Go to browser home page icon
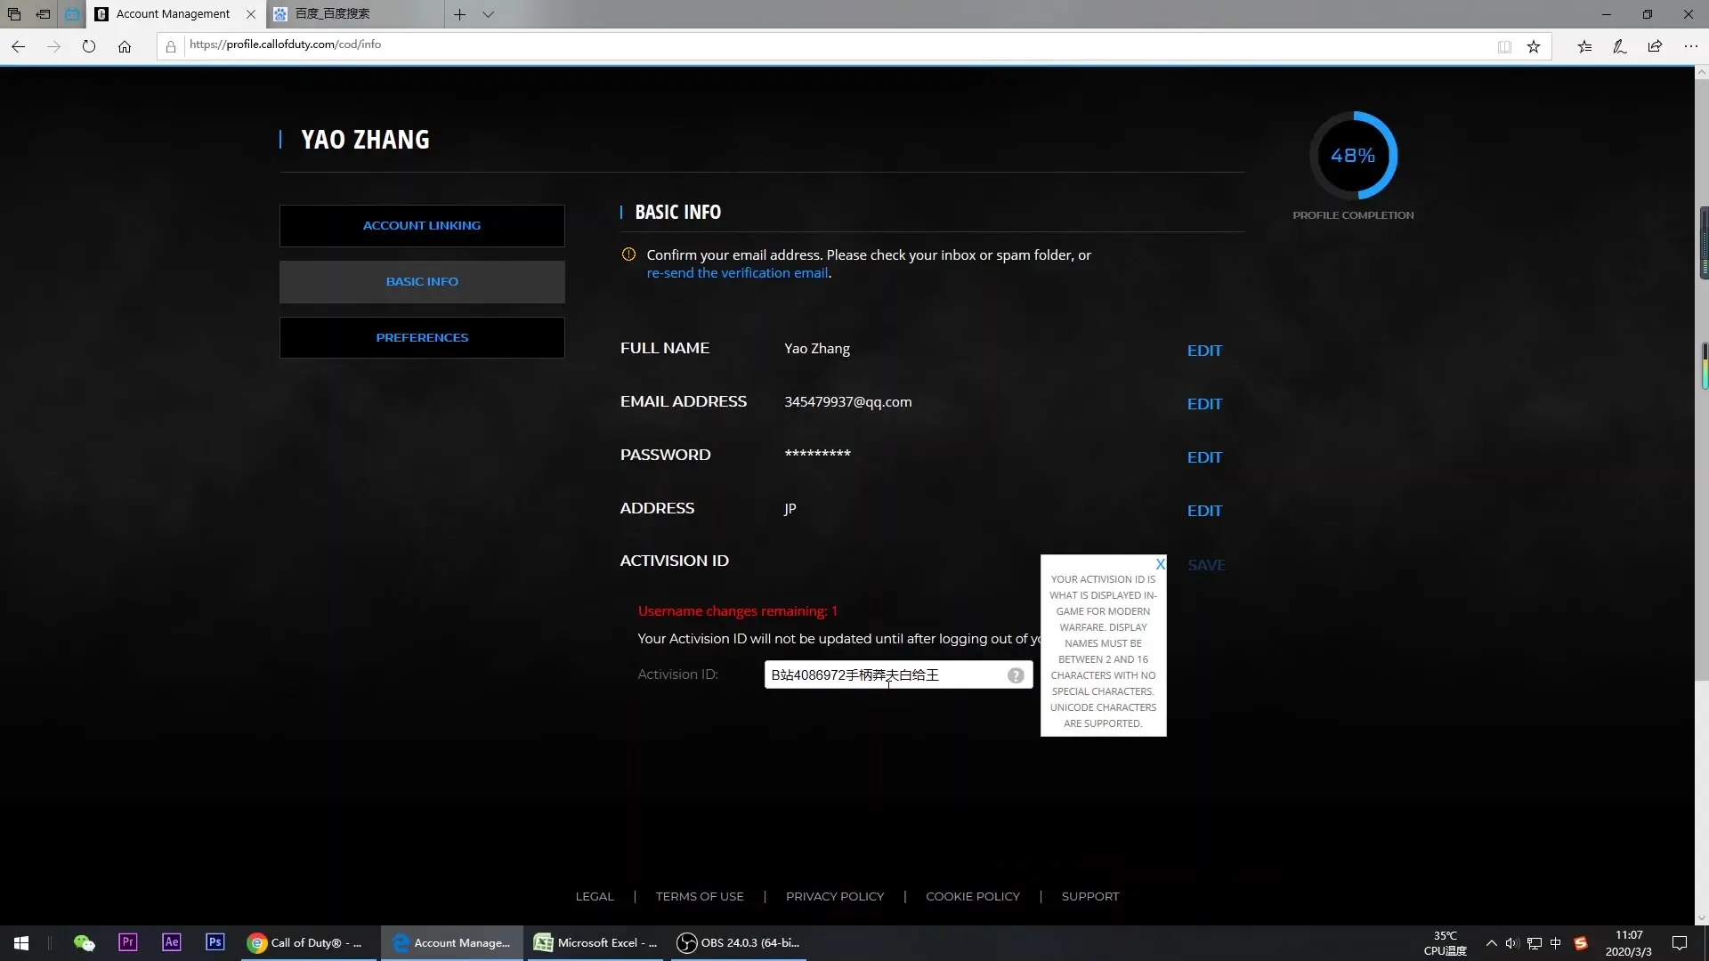 125,46
